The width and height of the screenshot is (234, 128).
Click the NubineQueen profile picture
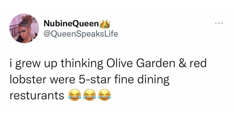click(24, 28)
